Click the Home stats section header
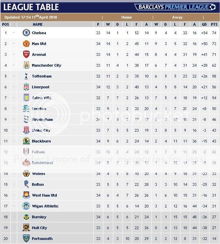 tap(127, 17)
